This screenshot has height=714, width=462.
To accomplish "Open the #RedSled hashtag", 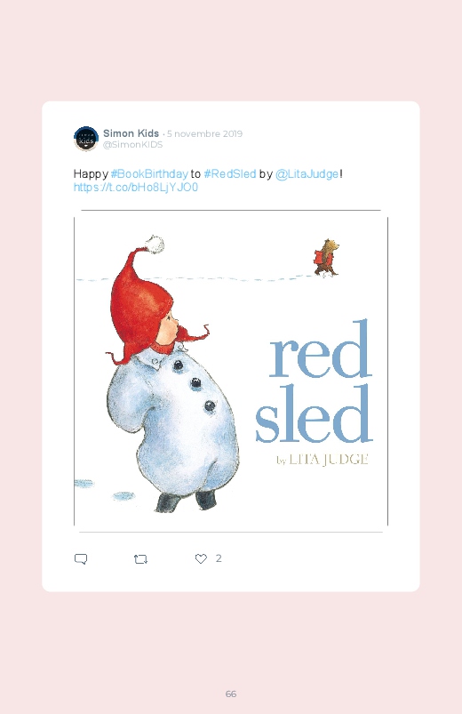I will [230, 174].
